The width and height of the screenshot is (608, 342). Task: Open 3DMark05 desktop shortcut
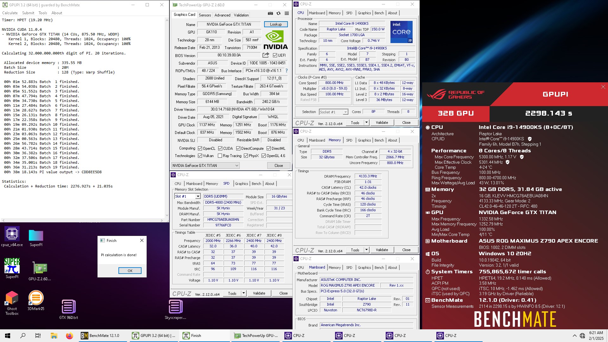(36, 301)
